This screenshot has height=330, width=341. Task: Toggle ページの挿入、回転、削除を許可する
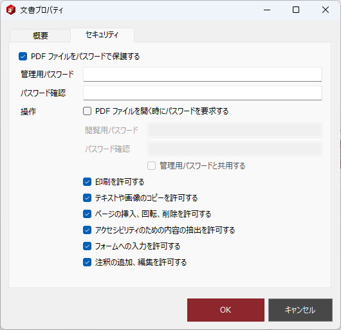coord(88,214)
